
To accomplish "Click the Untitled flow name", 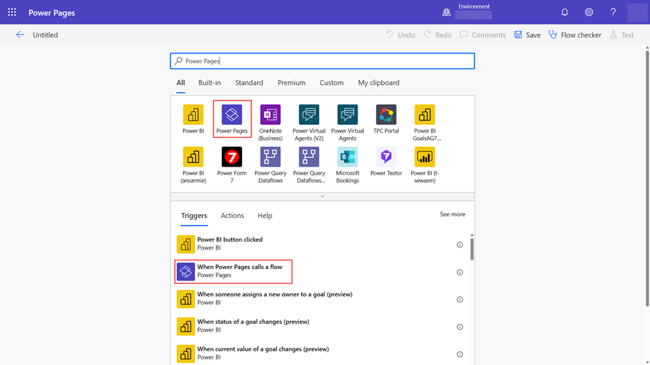I will coord(45,35).
